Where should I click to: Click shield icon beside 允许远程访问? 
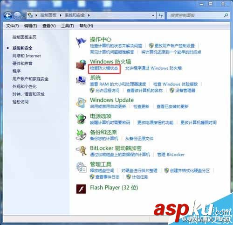tap(92, 91)
